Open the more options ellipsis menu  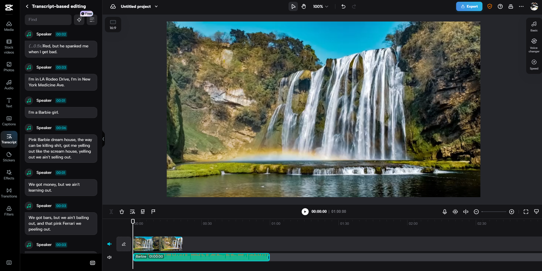tap(521, 6)
